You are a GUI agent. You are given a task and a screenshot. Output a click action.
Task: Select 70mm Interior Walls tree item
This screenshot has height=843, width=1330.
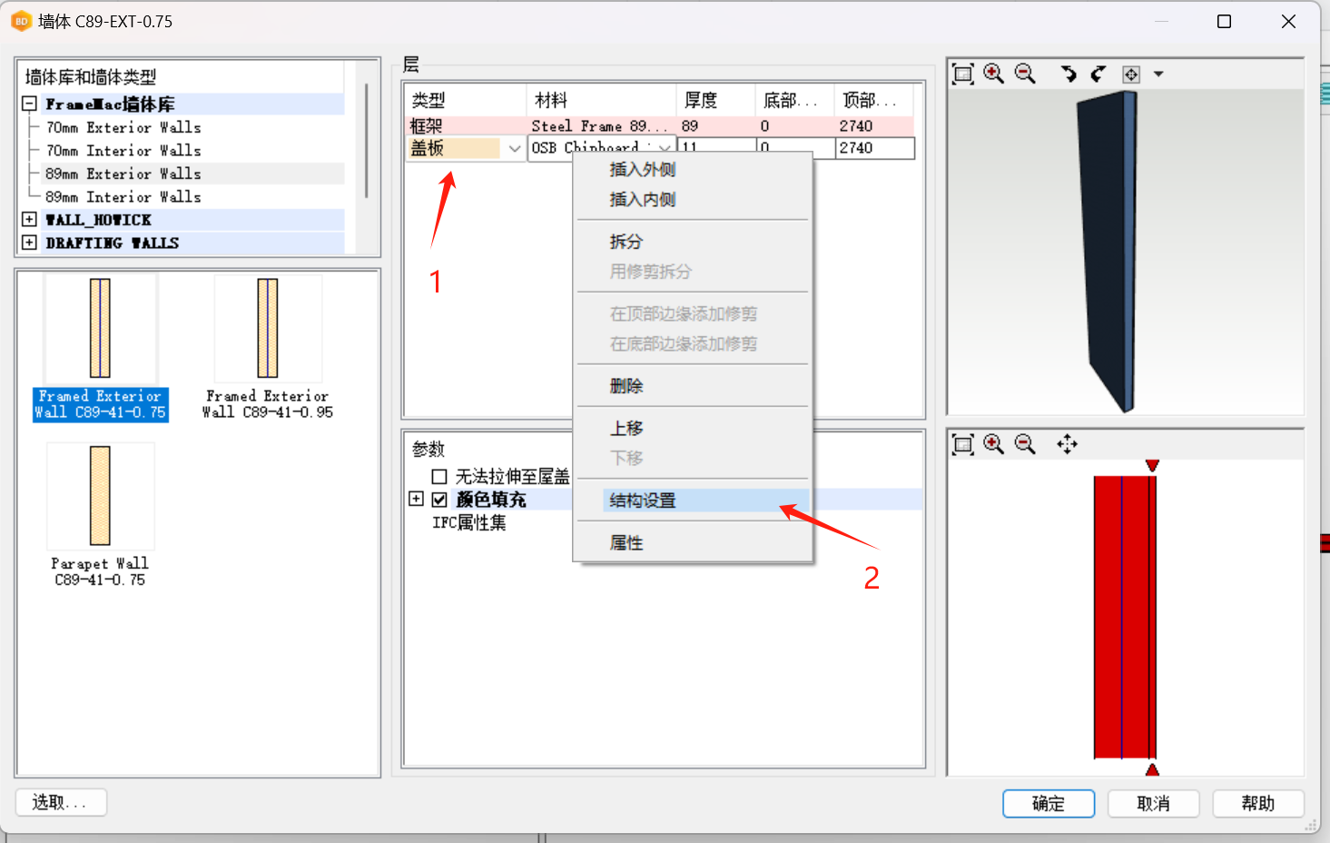tap(123, 150)
